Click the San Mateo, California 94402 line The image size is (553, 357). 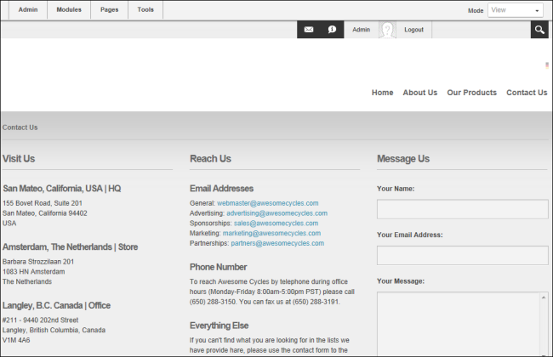(x=45, y=213)
